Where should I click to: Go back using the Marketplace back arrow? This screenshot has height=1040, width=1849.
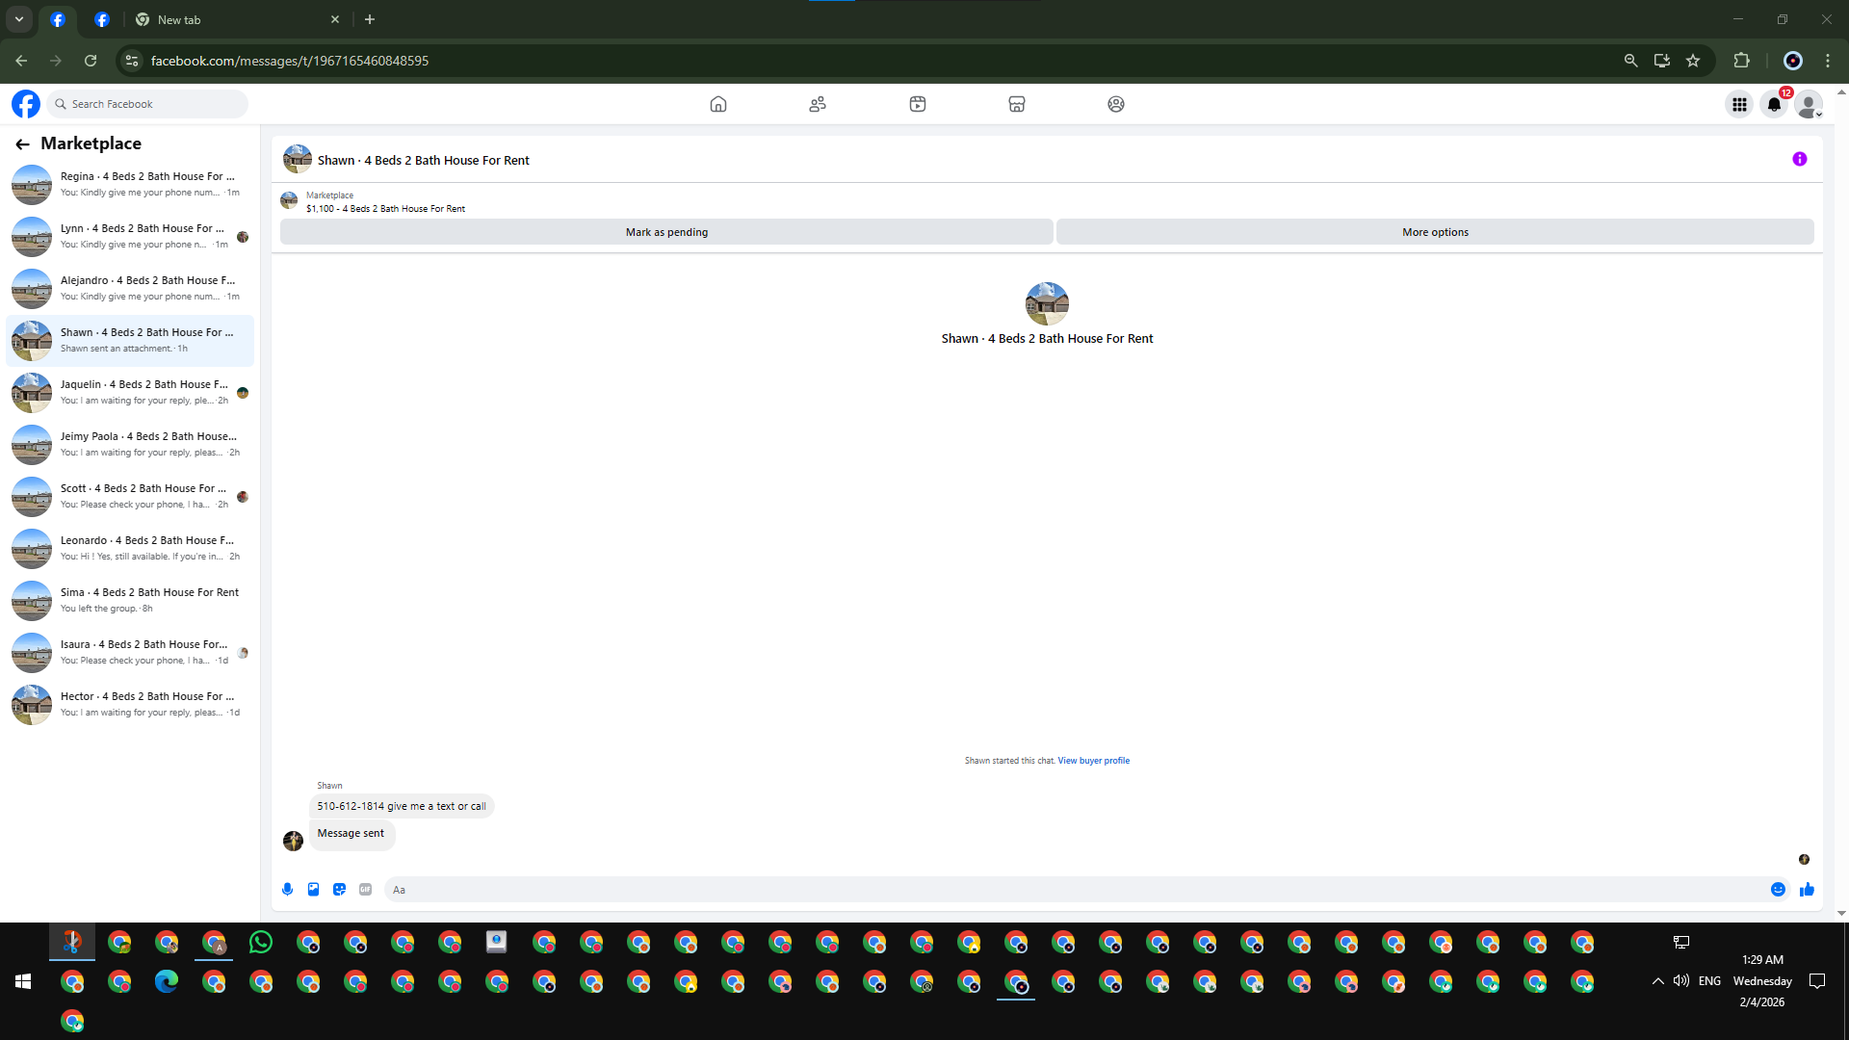pos(22,143)
